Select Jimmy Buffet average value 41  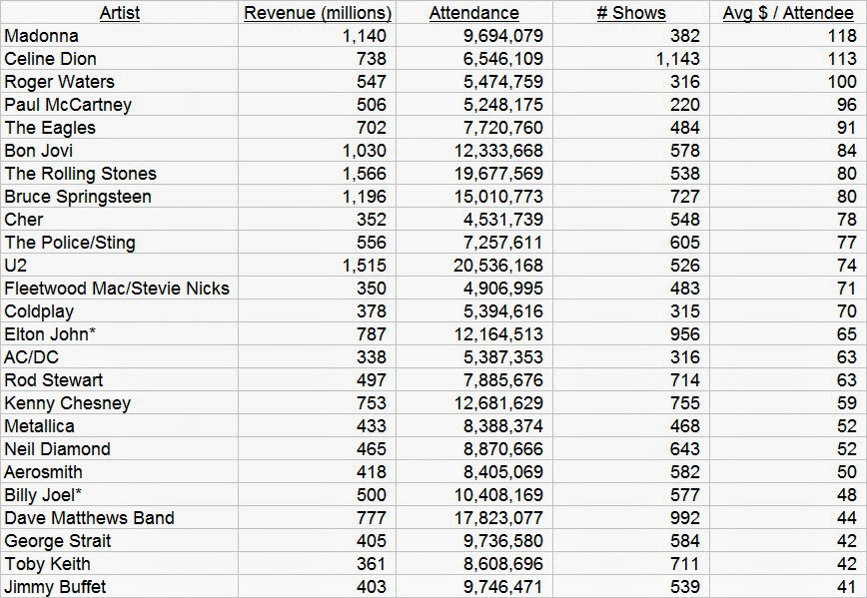click(x=847, y=587)
